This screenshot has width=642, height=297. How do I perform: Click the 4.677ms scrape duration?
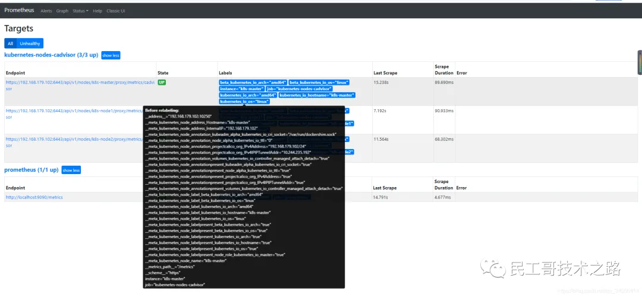coord(443,197)
